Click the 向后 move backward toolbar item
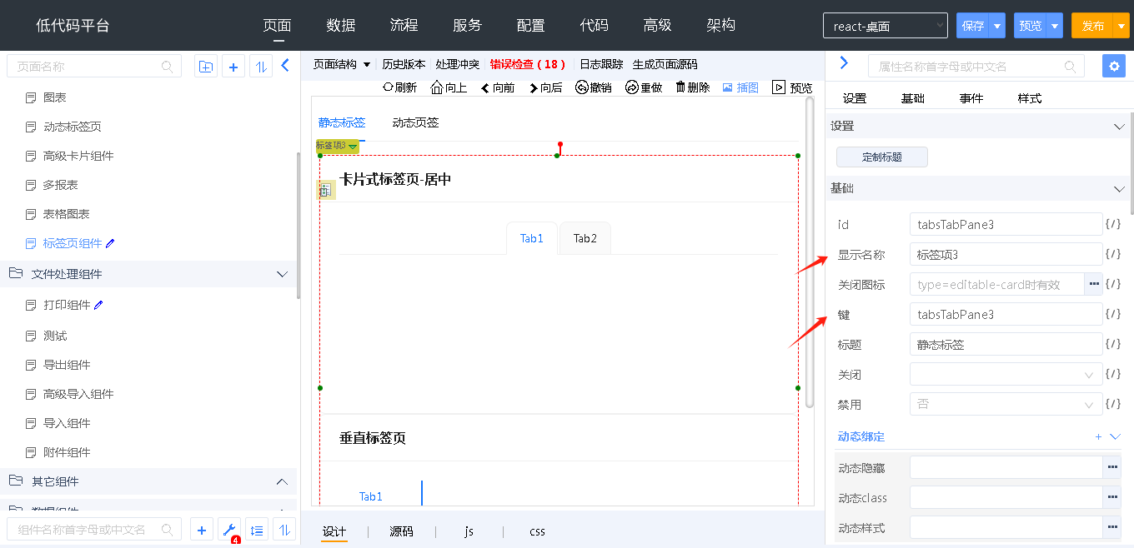Screen dimensions: 1134x548 (x=545, y=87)
